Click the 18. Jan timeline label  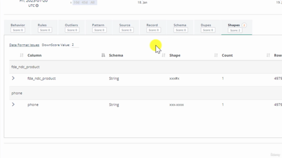(142, 3)
